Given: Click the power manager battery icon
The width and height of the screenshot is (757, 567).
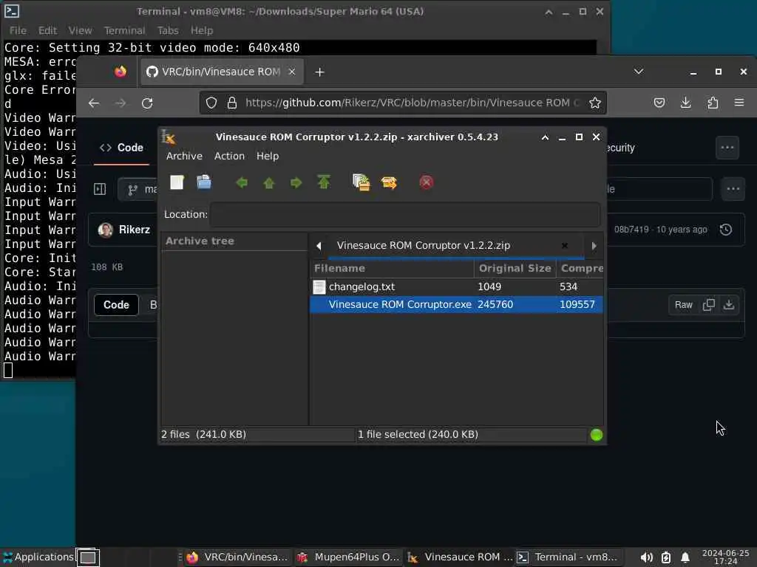Looking at the screenshot, I should (666, 557).
